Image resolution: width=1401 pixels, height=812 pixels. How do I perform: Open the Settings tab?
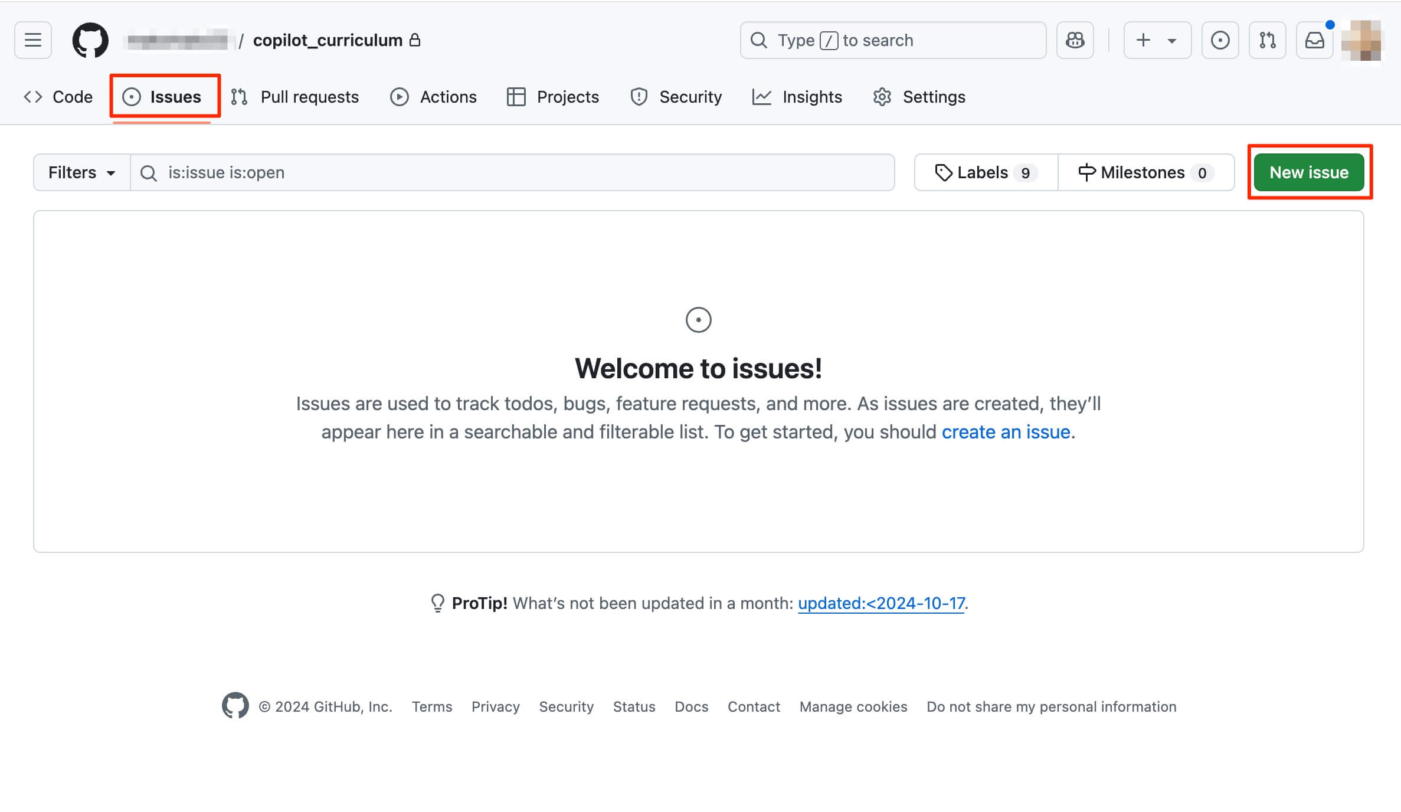(x=919, y=97)
